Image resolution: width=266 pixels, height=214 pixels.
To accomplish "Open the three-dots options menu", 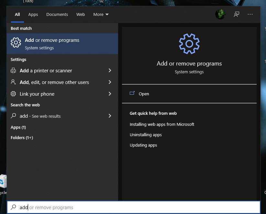I will coord(250,14).
